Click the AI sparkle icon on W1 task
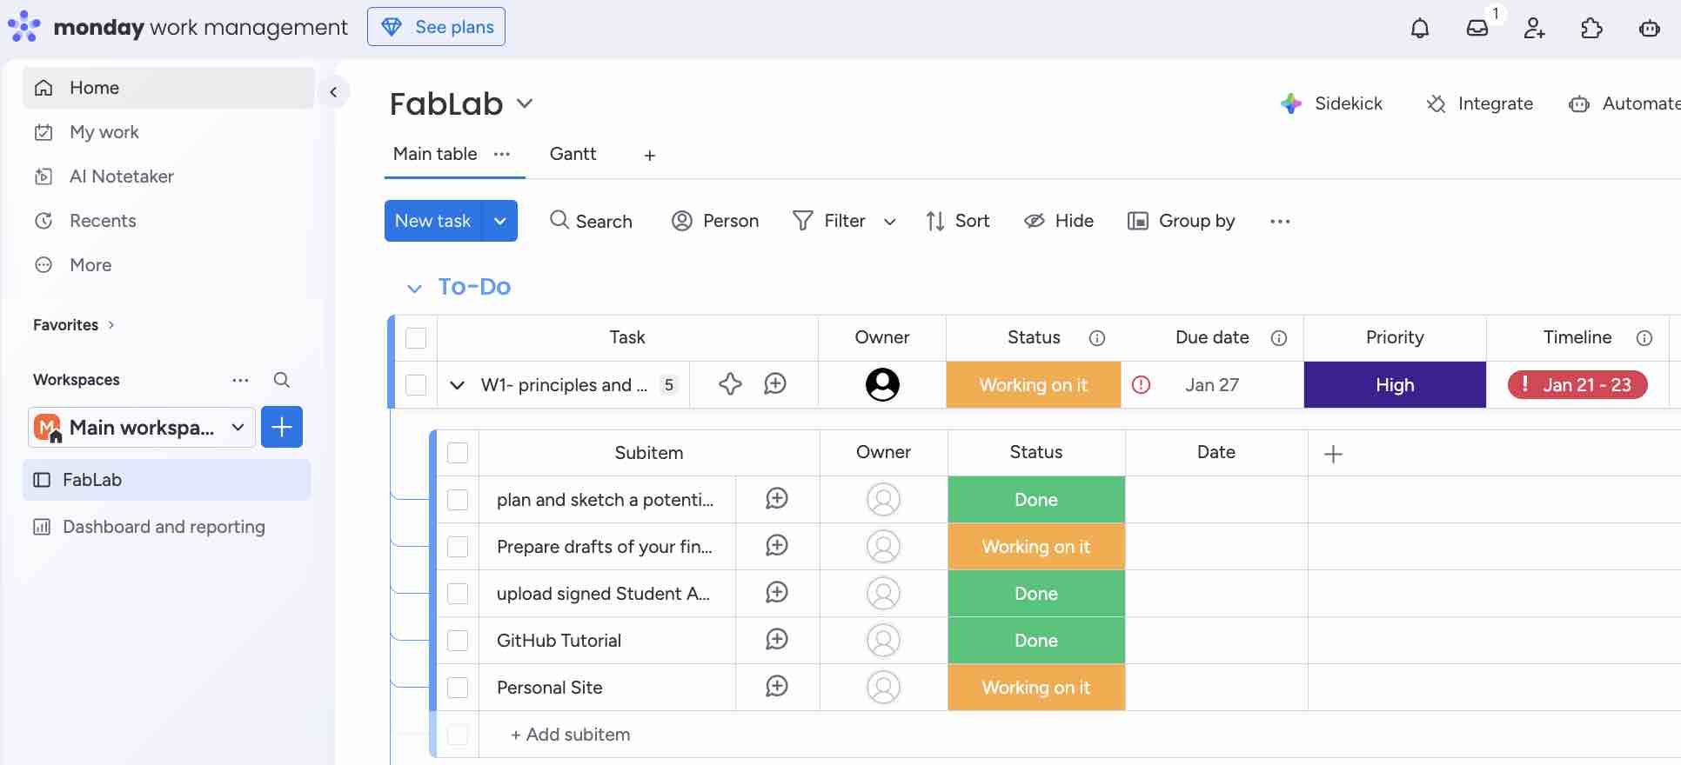This screenshot has height=765, width=1681. point(730,384)
